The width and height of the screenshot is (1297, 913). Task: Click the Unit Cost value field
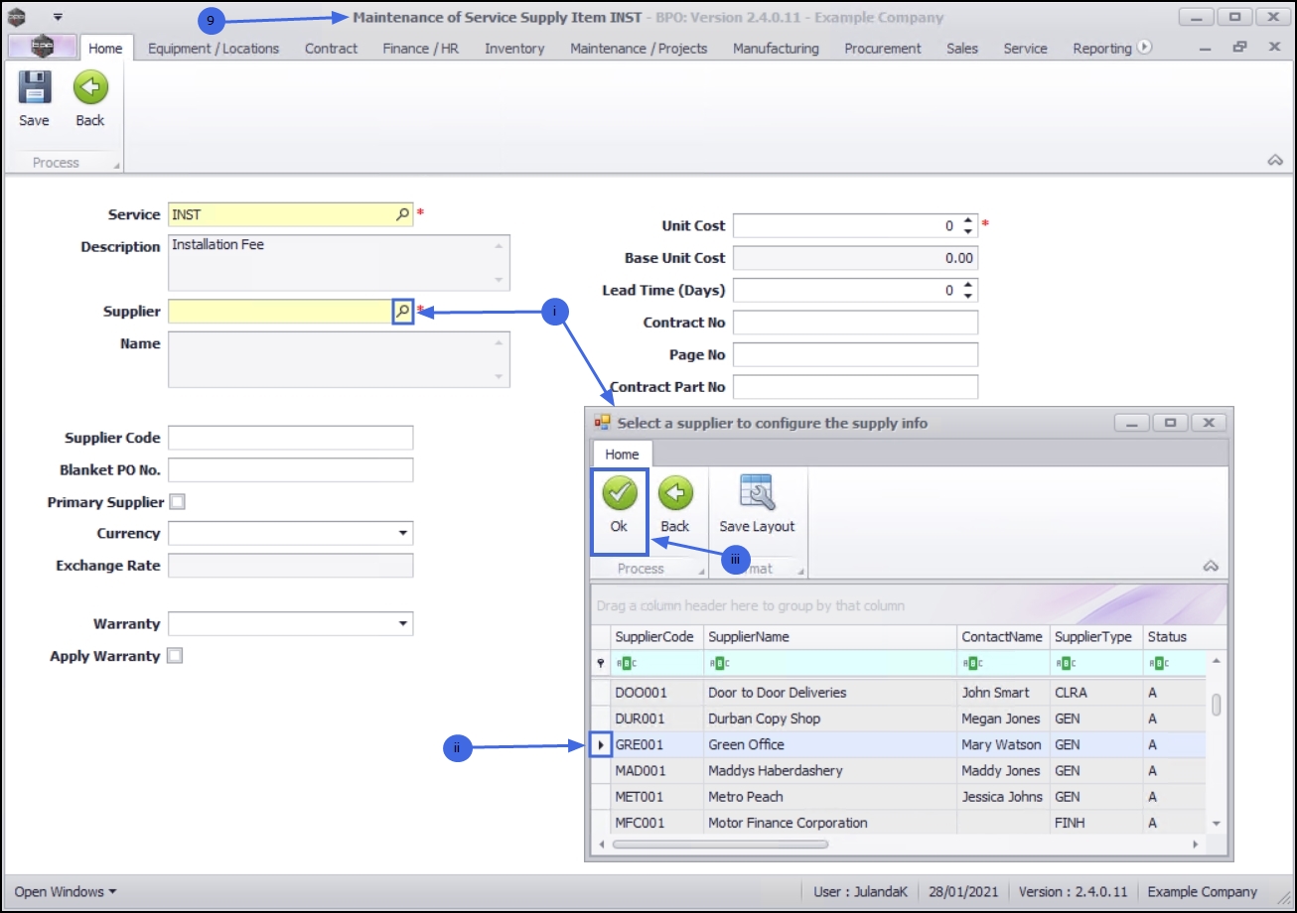click(x=847, y=225)
